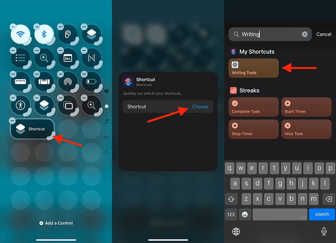Toggle the Bluetooth control
Screen dimensions: 336x243
tap(44, 34)
